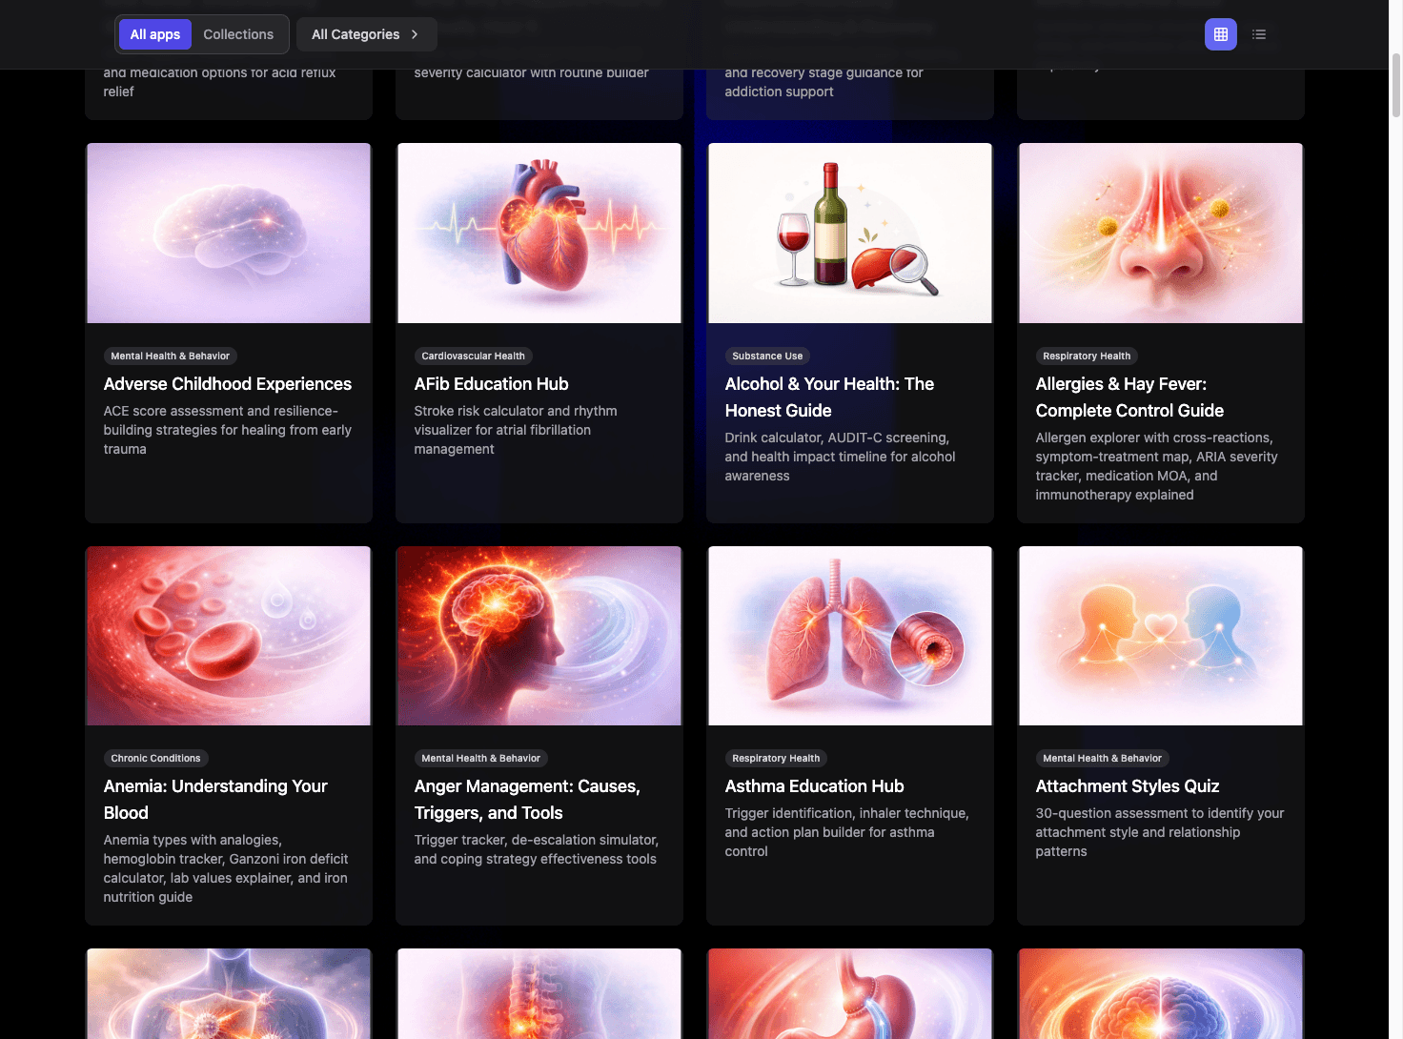1403x1039 pixels.
Task: Click Alcohol & Your Health: The Honest Guide title
Action: coord(829,397)
